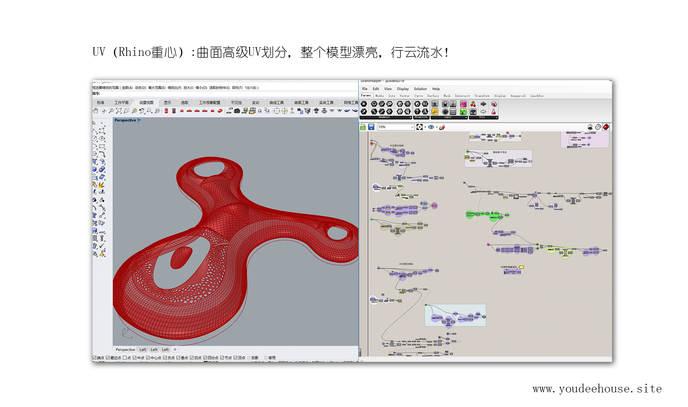Click the 全部(A) command option
Viewport: 688px width, 407px height.
tap(127, 88)
